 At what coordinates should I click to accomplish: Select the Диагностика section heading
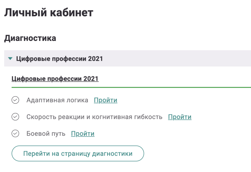pos(30,38)
